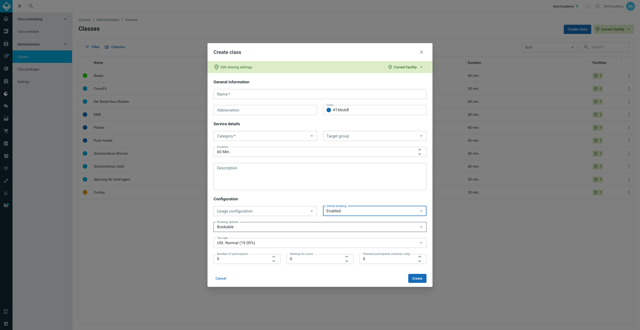Open the Tax rate dropdown

tap(320, 243)
